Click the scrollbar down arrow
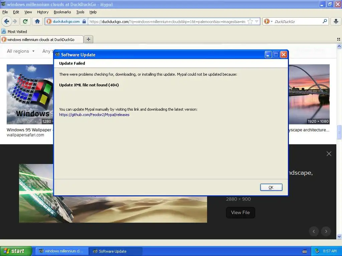Image resolution: width=342 pixels, height=256 pixels. pos(339,237)
